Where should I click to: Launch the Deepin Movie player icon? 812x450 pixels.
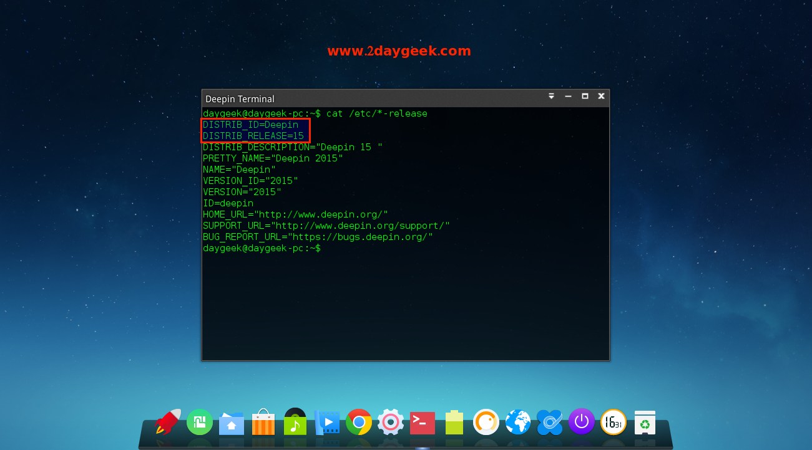point(327,423)
